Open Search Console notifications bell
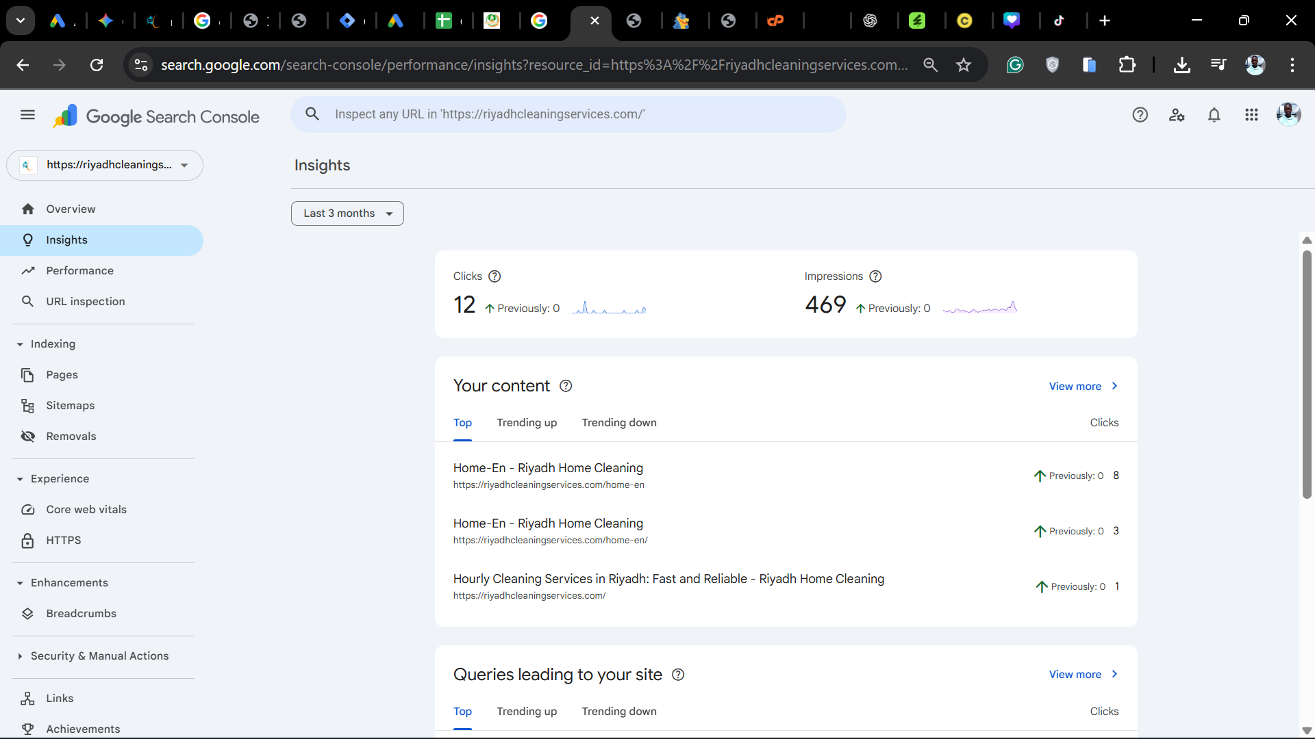 [x=1214, y=114]
